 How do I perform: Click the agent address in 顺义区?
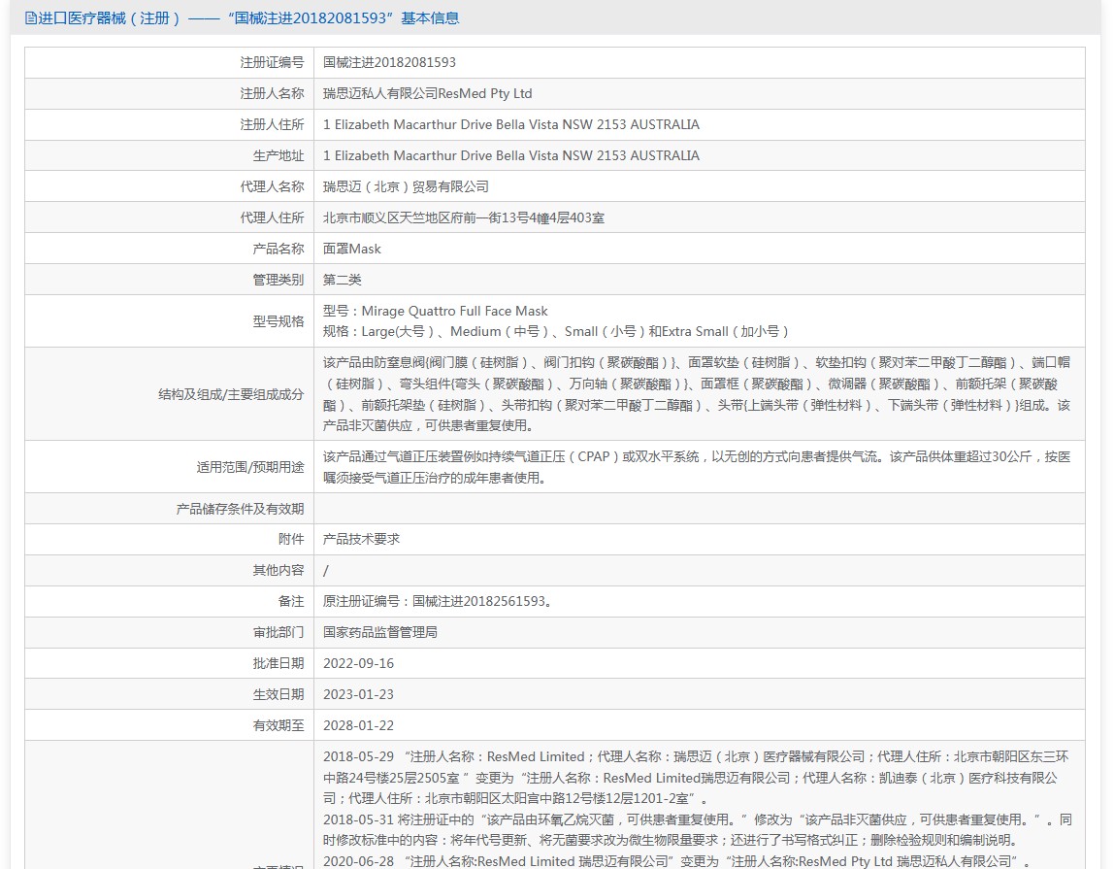click(464, 217)
